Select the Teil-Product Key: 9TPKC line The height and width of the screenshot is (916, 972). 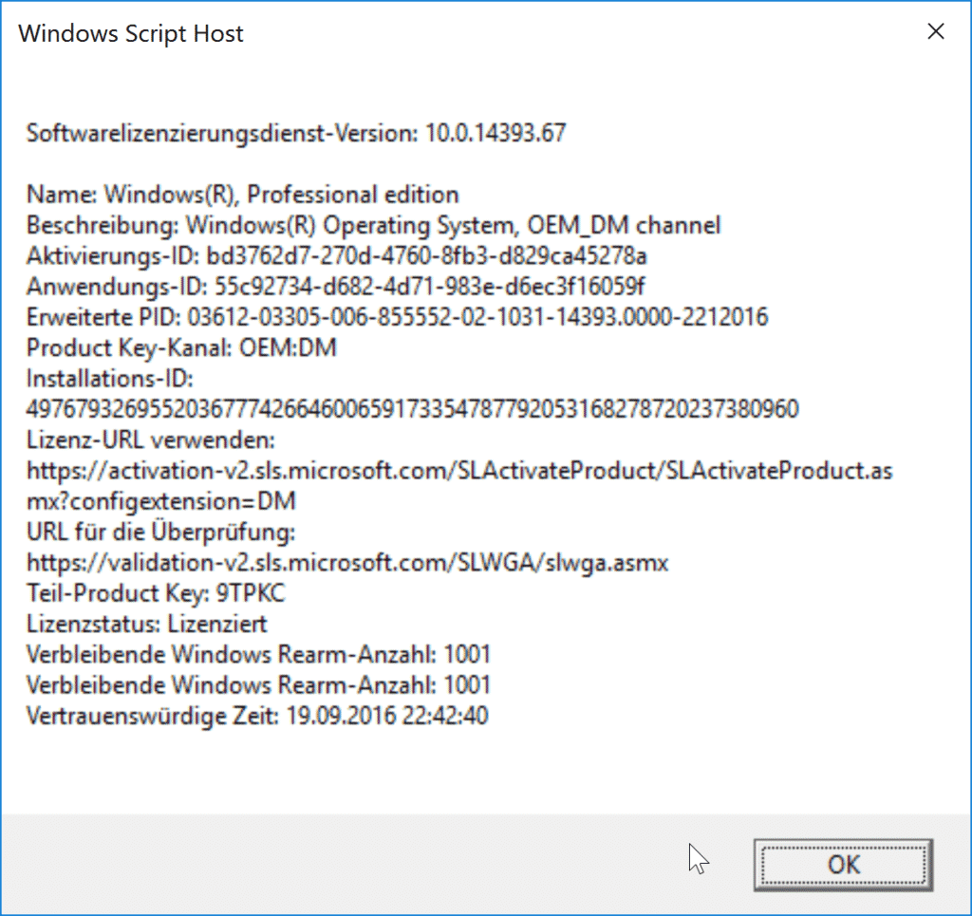tap(156, 593)
